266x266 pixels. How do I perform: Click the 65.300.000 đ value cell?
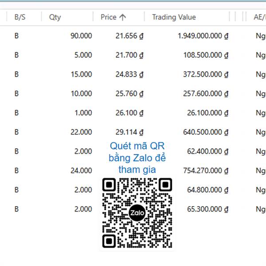pos(207,209)
